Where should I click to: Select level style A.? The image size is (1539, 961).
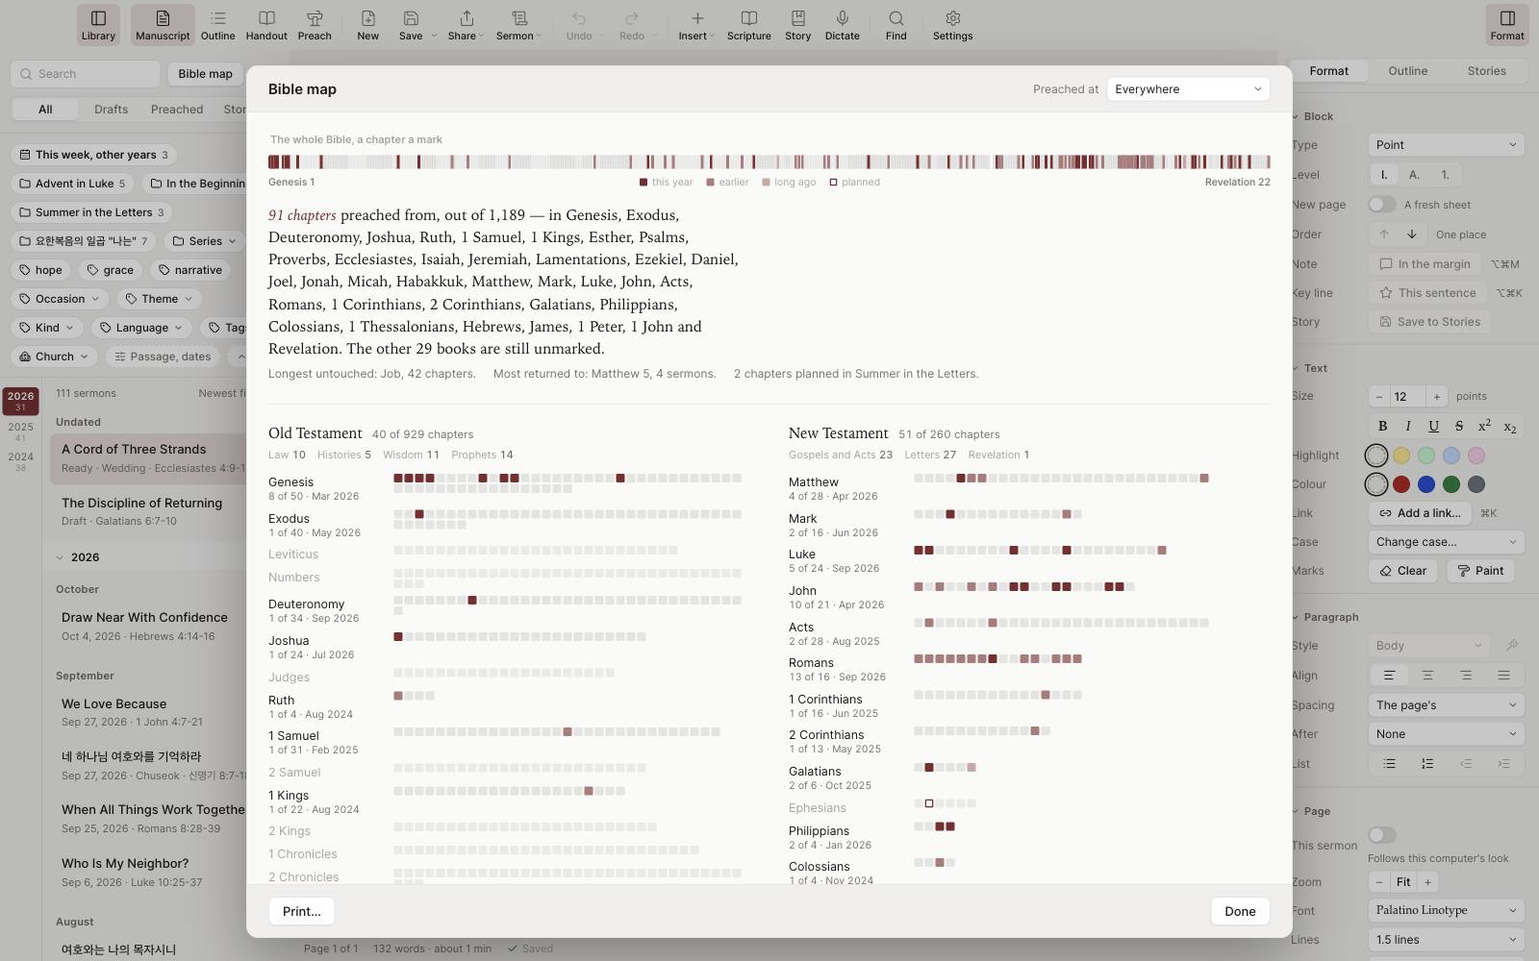pyautogui.click(x=1414, y=175)
